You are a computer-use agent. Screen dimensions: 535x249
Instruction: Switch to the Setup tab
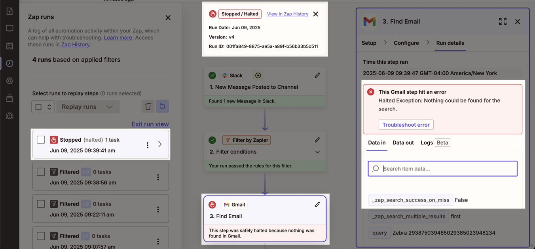coord(369,43)
